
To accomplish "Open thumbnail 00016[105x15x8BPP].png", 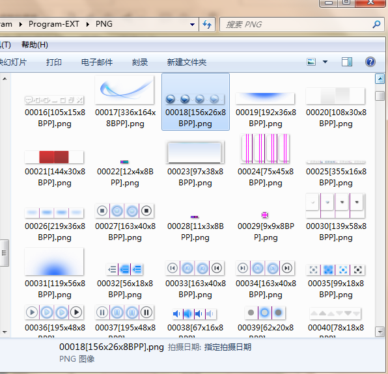I will [x=54, y=100].
